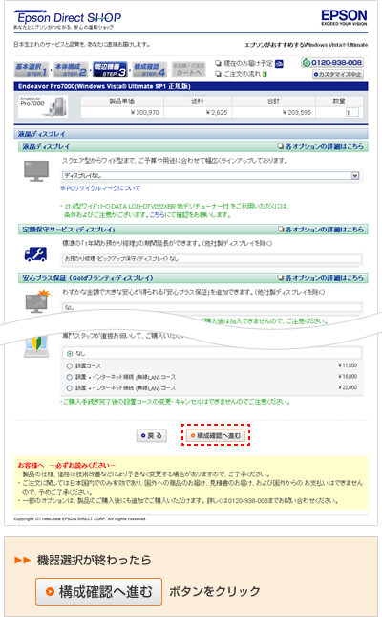Open the ディスプレイなし dropdown
The height and width of the screenshot is (617, 382).
[211, 175]
